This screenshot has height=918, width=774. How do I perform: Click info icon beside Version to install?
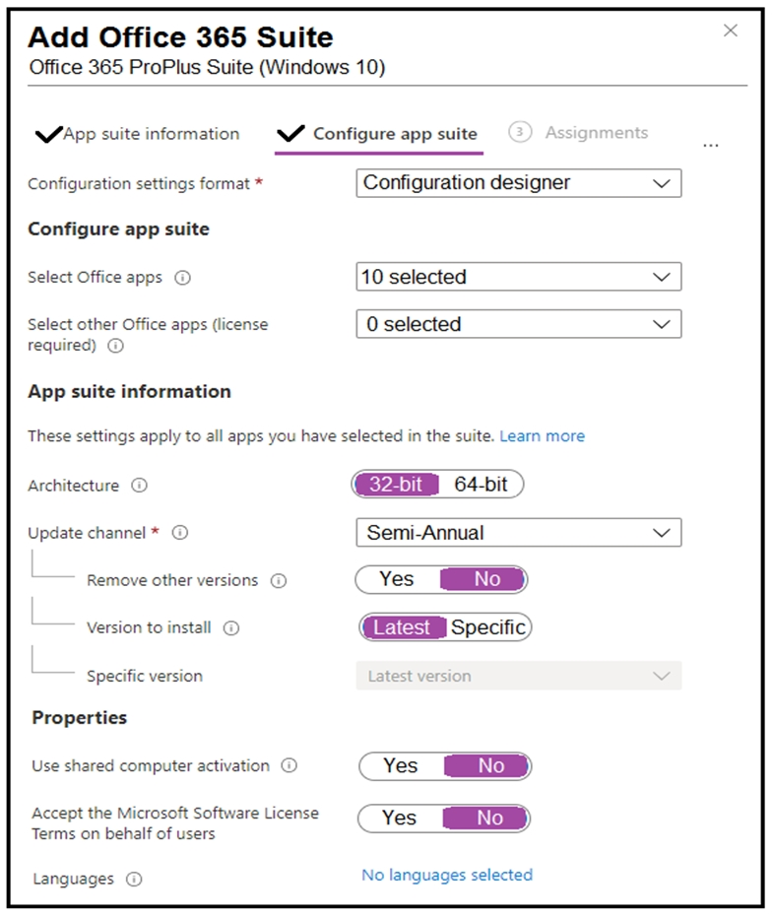click(x=231, y=628)
